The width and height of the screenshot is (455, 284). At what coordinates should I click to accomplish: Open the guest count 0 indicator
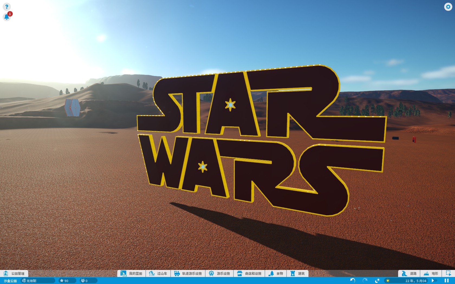[x=88, y=281]
